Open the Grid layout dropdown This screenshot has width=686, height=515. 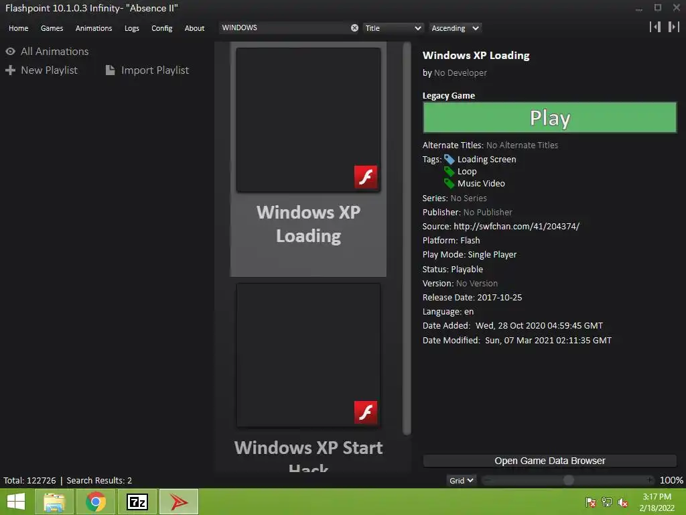(x=461, y=480)
